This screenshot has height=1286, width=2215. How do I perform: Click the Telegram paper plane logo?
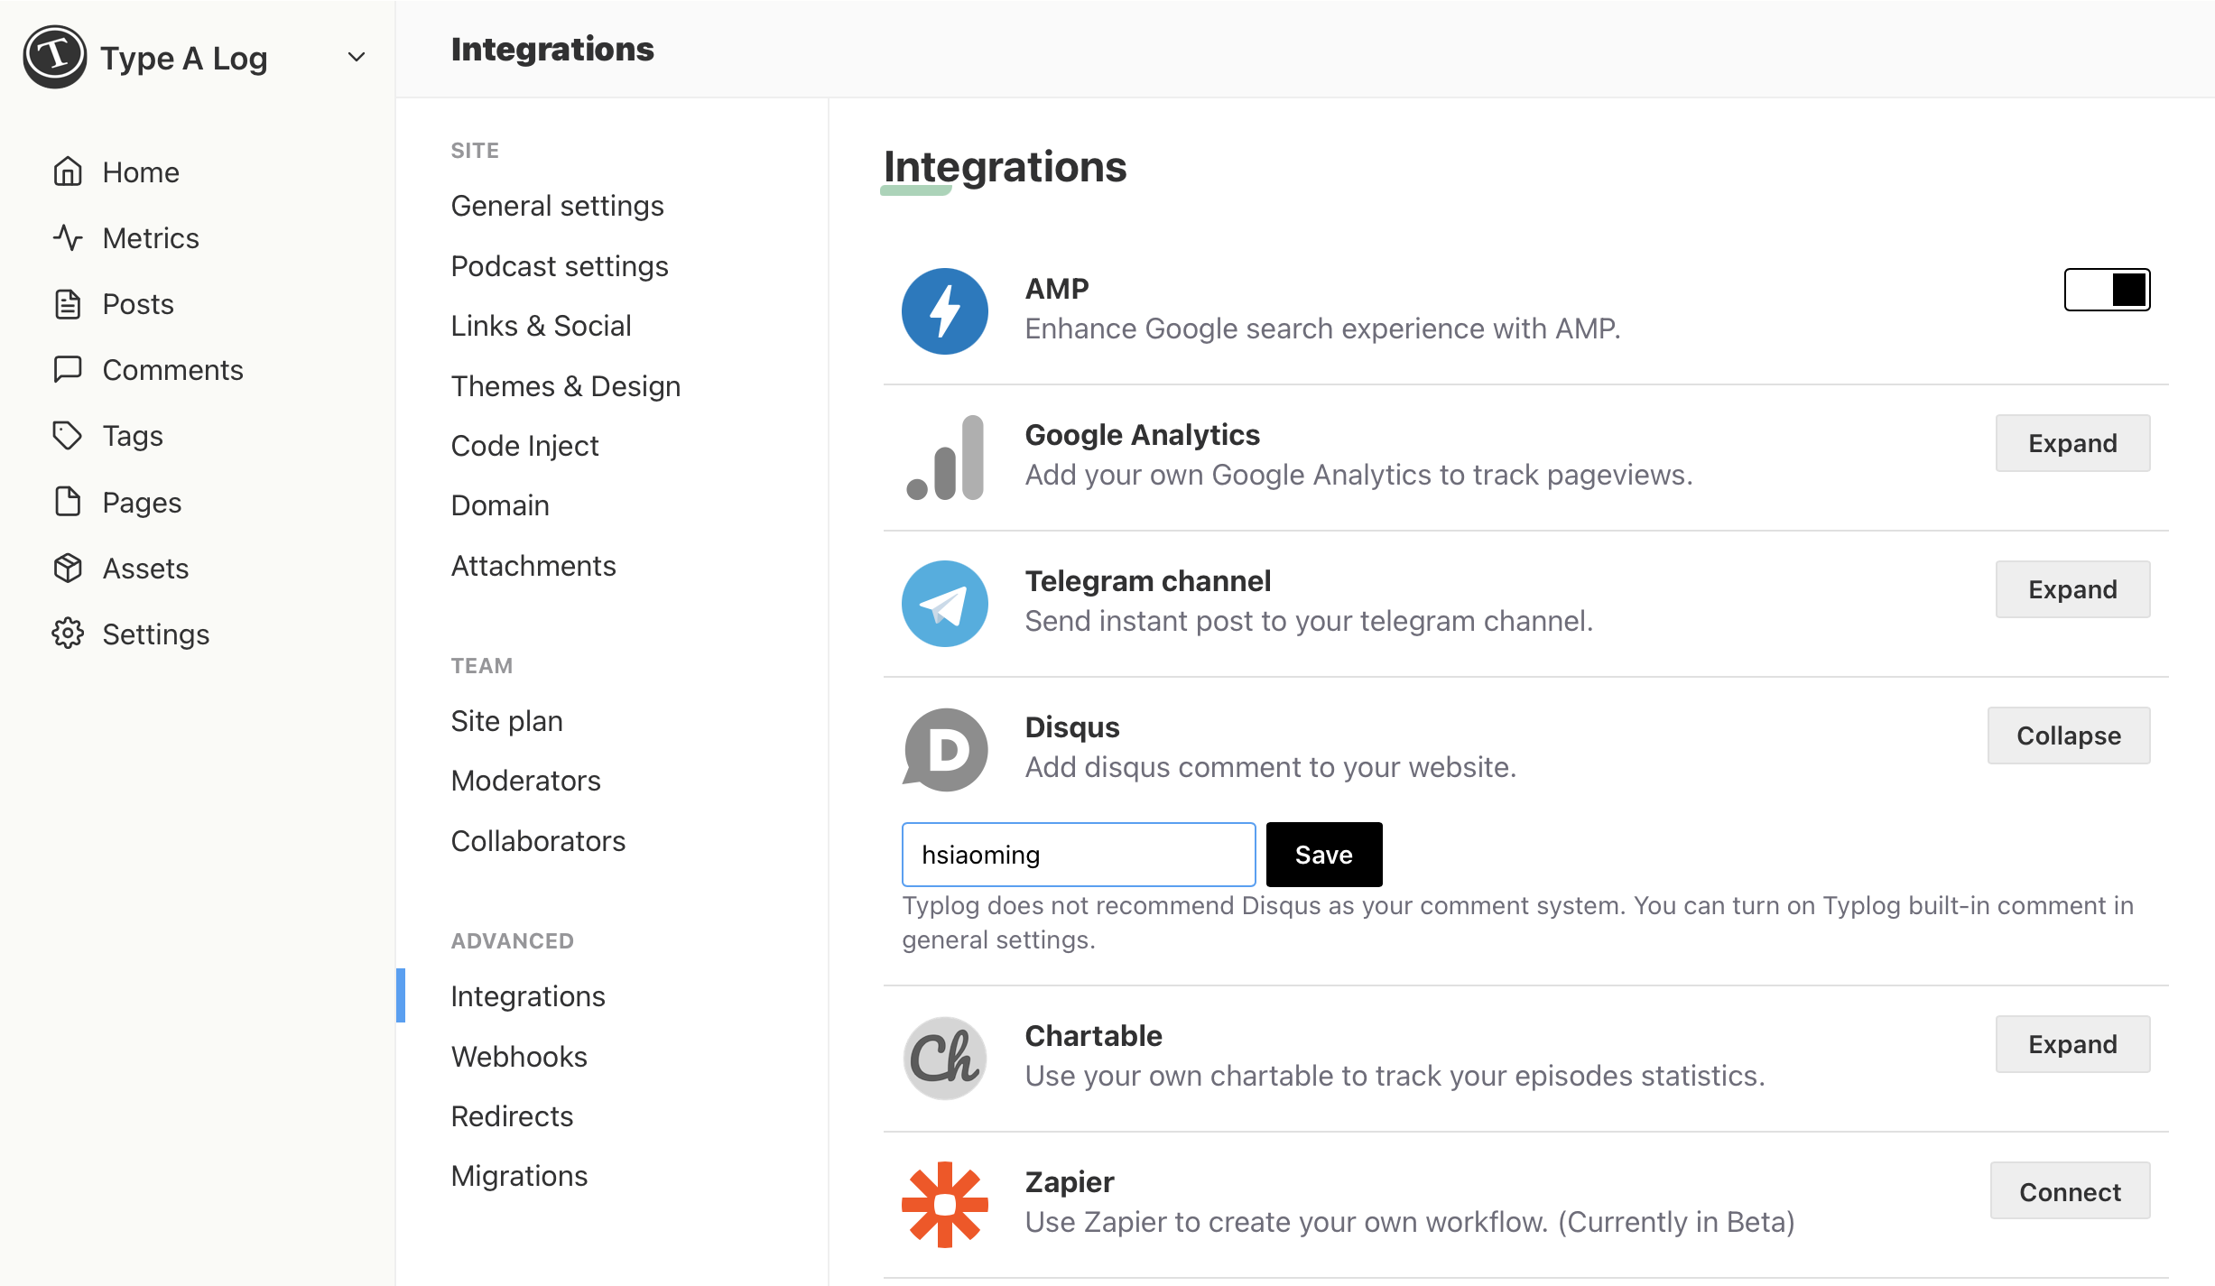[945, 603]
